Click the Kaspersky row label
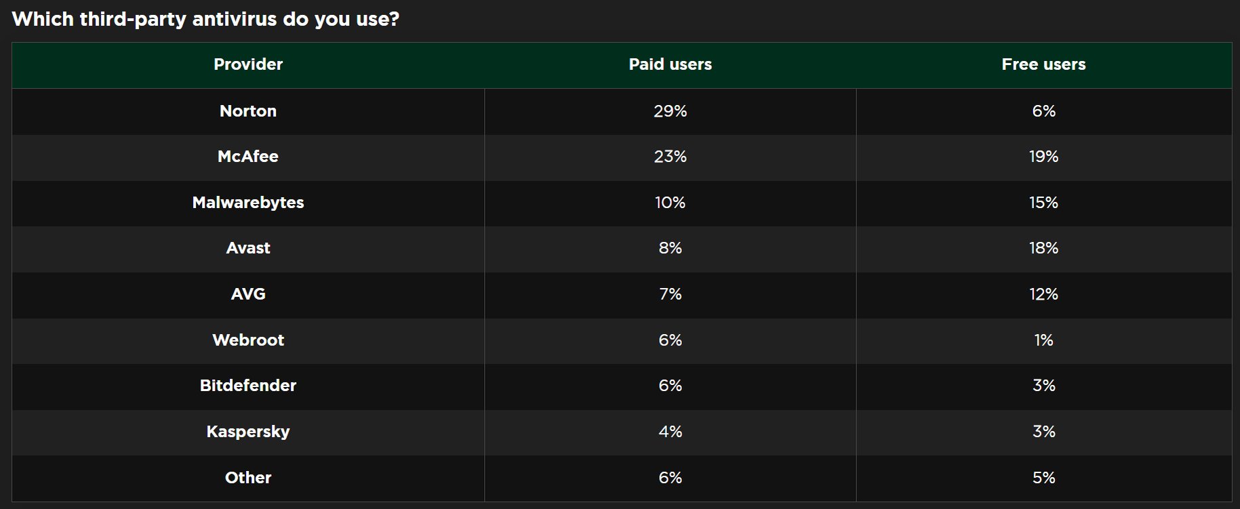 coord(248,432)
